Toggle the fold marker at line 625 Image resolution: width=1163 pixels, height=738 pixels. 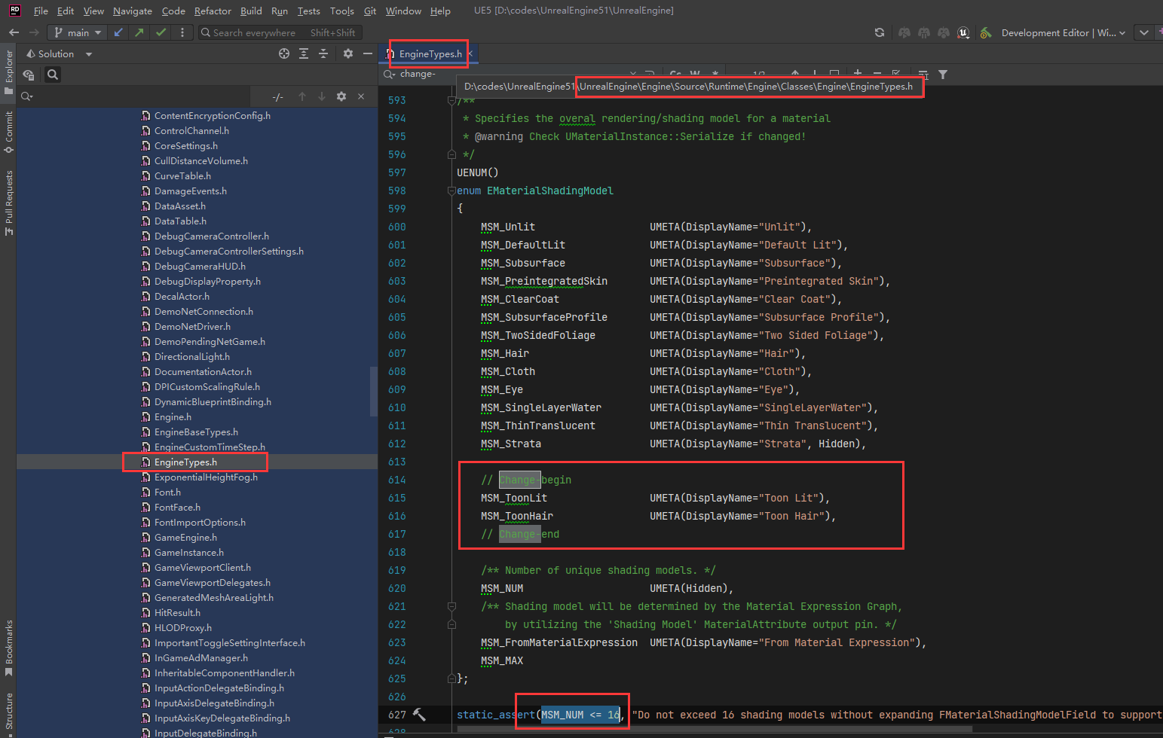coord(451,679)
